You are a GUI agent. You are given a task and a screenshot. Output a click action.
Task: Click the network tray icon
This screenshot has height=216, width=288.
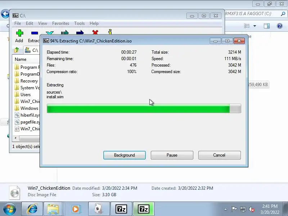pyautogui.click(x=243, y=209)
